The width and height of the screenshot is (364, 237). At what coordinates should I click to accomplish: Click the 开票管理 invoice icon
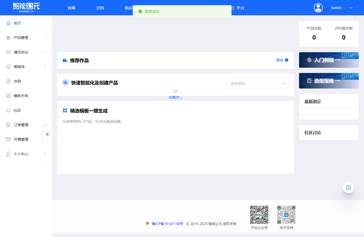pyautogui.click(x=8, y=139)
